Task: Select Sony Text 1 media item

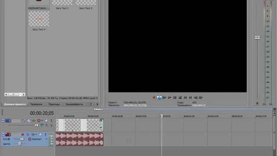Action: pos(62,5)
